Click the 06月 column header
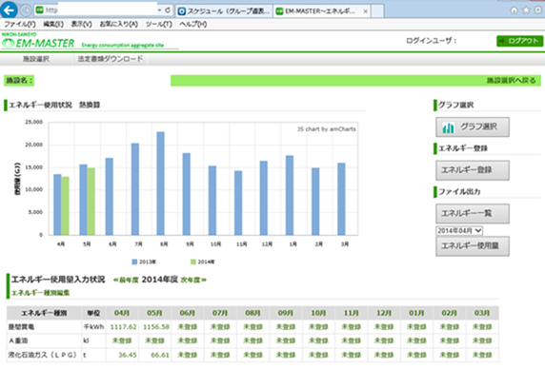Viewport: 545px width, 369px height. 188,313
